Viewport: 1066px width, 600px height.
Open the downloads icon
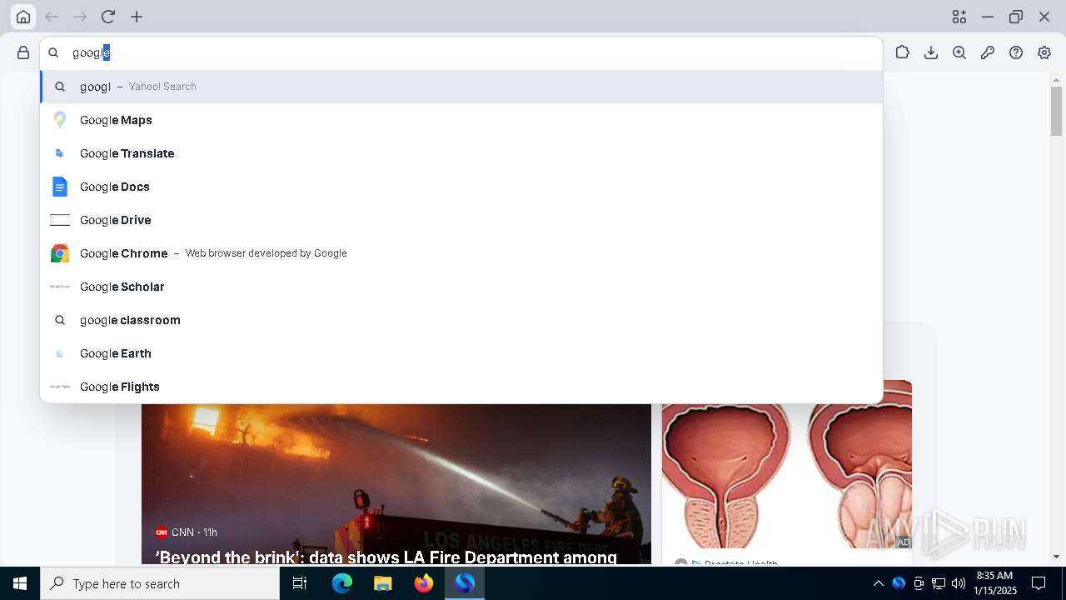[x=931, y=52]
